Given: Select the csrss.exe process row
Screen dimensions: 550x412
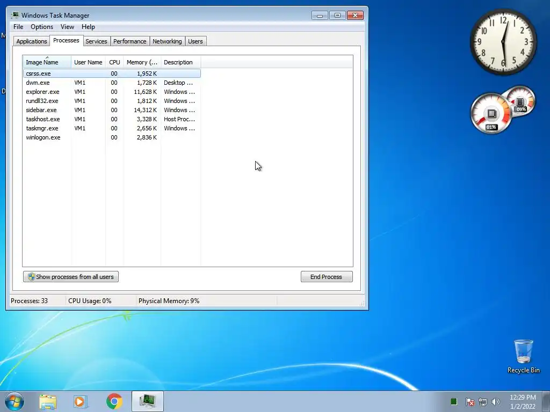Looking at the screenshot, I should click(x=112, y=73).
